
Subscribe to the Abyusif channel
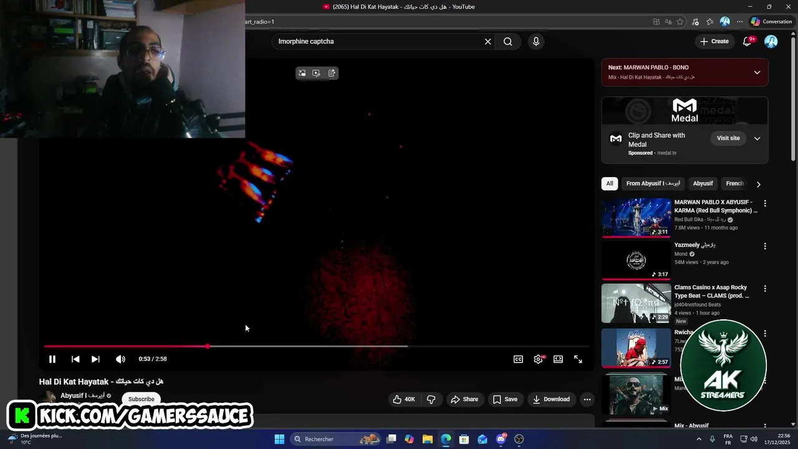(x=142, y=399)
